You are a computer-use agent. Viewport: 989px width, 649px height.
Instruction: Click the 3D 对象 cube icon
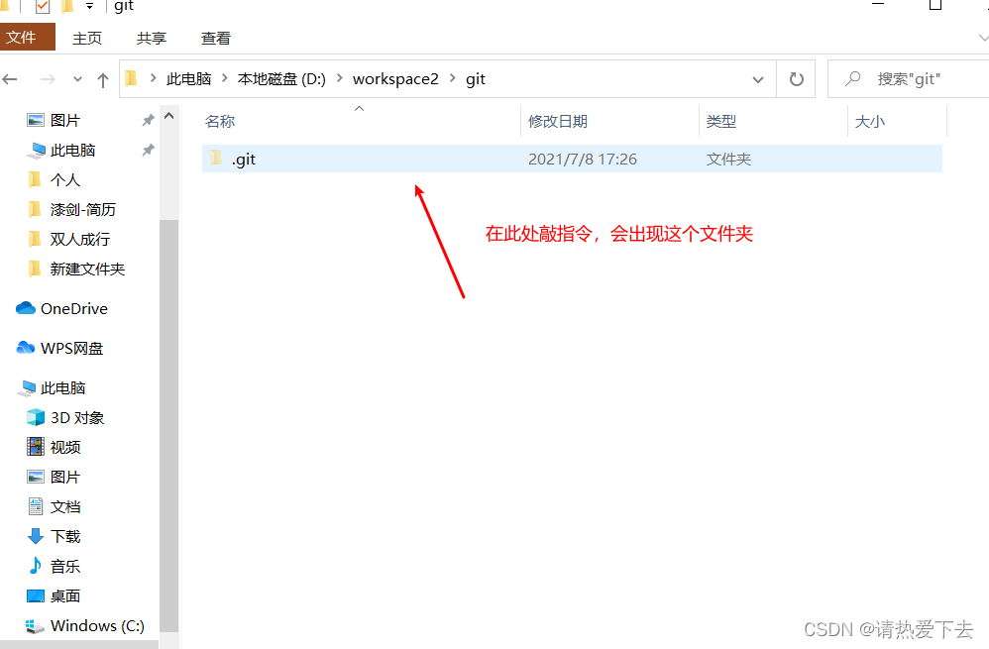36,417
